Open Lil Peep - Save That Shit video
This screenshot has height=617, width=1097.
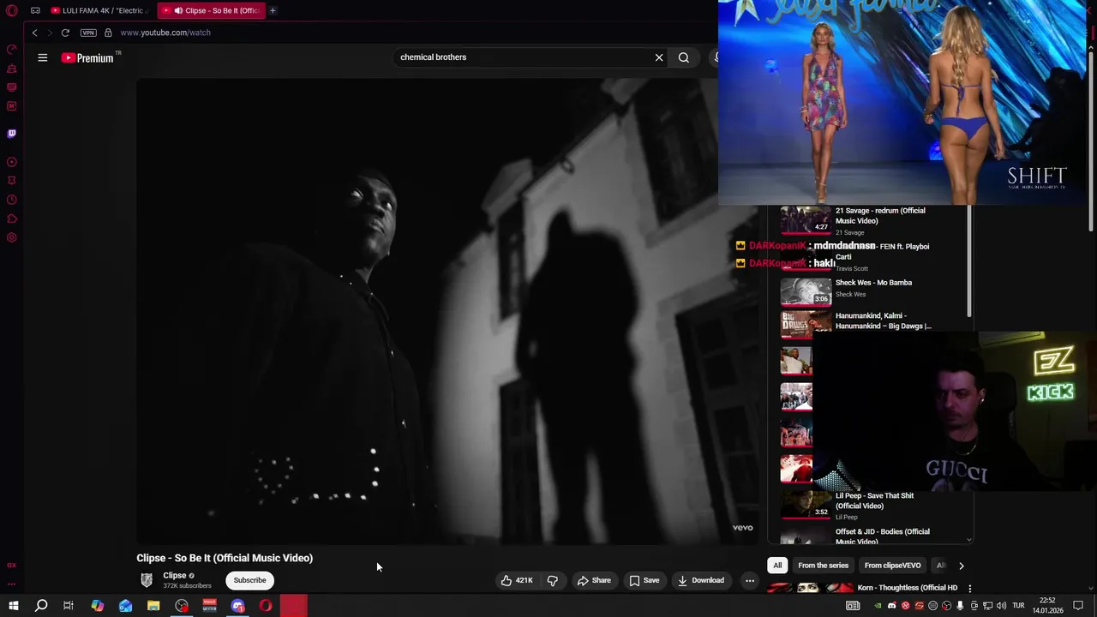coord(874,500)
